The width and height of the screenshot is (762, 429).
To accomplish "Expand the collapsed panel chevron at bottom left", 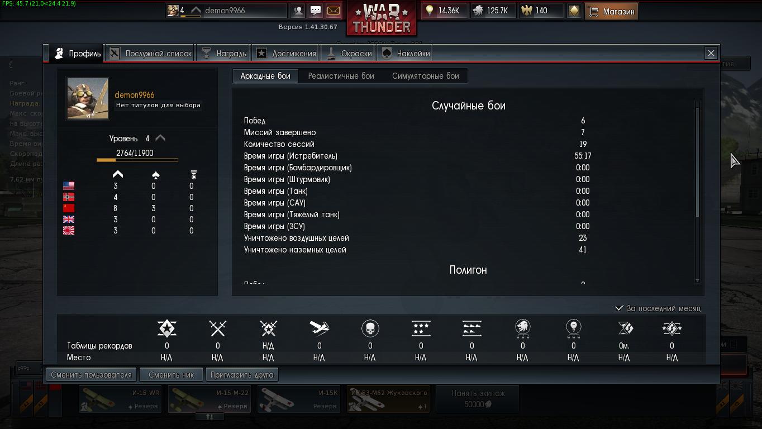I will 23,369.
